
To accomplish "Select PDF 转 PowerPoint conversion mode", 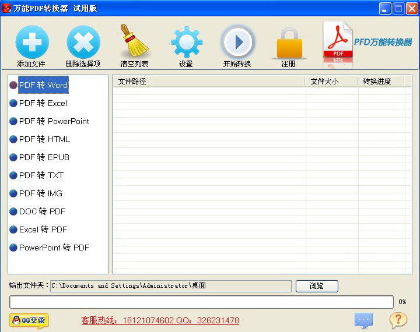I will 49,121.
